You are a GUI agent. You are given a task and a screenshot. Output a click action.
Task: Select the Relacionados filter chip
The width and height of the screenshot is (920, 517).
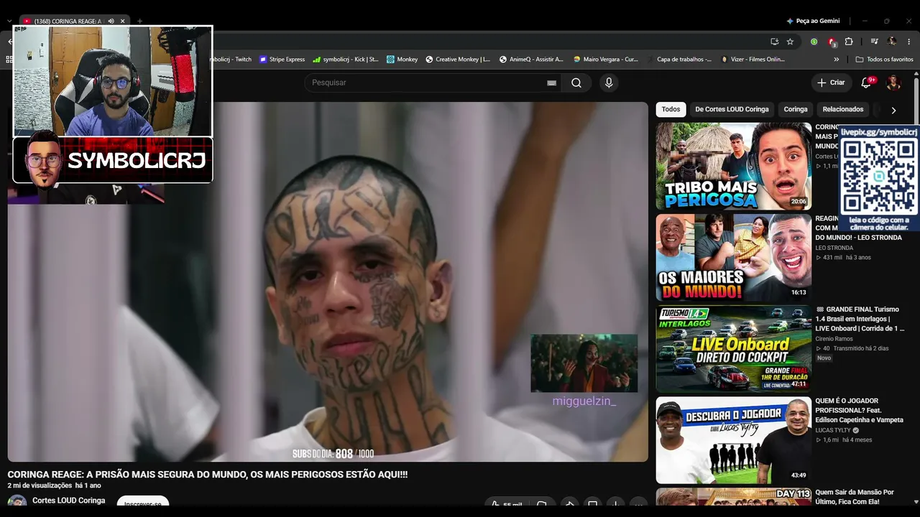[x=843, y=109]
